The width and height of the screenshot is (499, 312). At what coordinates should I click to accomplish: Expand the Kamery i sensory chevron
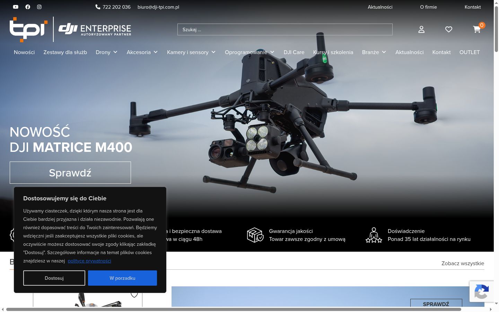click(213, 52)
